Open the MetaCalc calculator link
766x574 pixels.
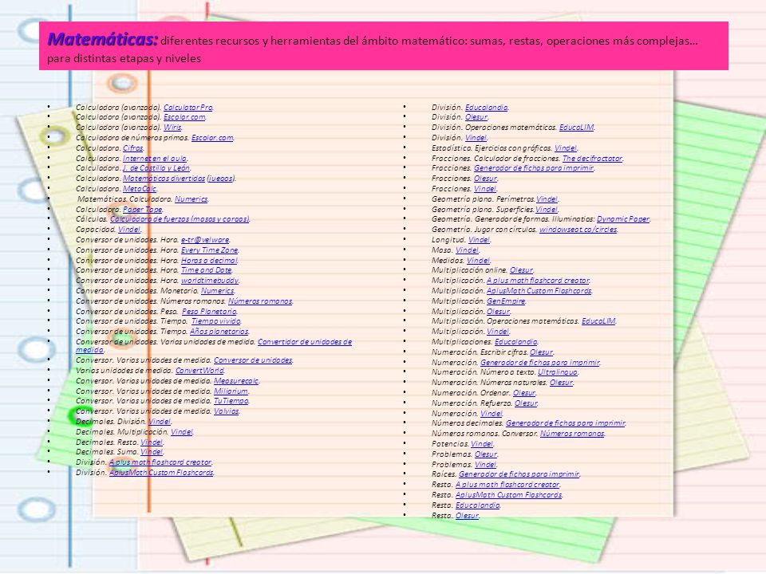[x=140, y=189]
